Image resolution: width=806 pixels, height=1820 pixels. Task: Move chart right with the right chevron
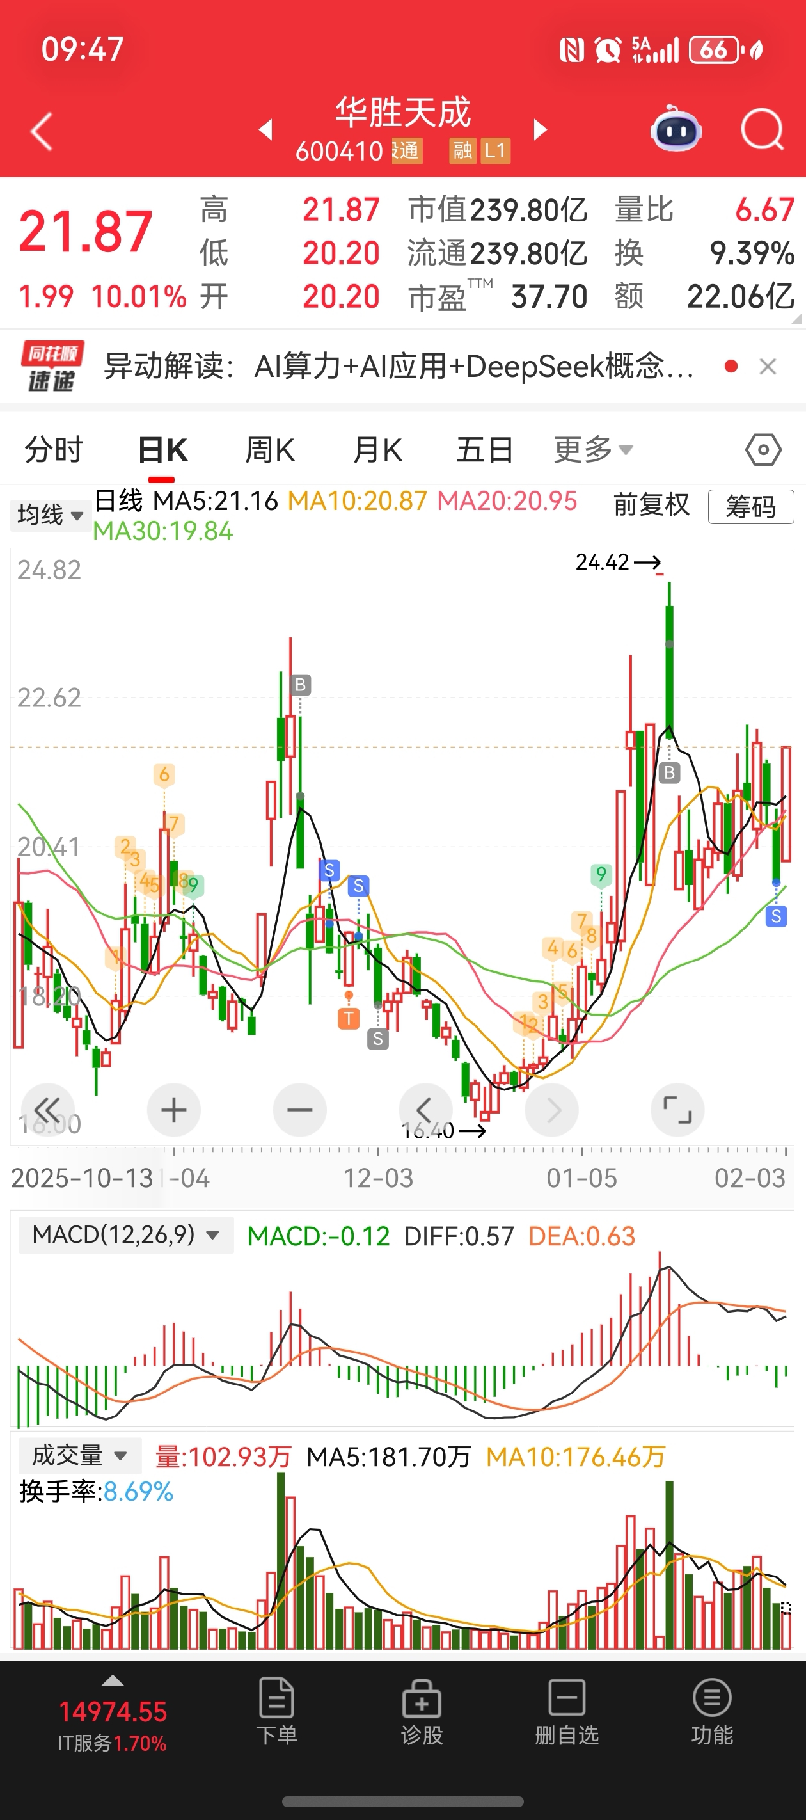(x=551, y=1110)
